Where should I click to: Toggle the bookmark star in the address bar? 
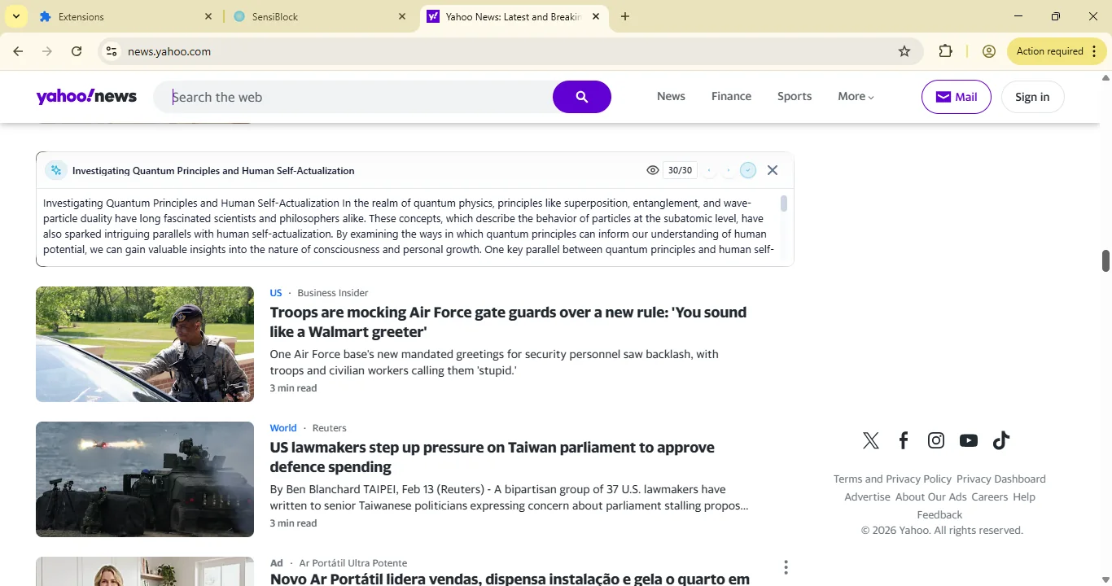click(904, 50)
